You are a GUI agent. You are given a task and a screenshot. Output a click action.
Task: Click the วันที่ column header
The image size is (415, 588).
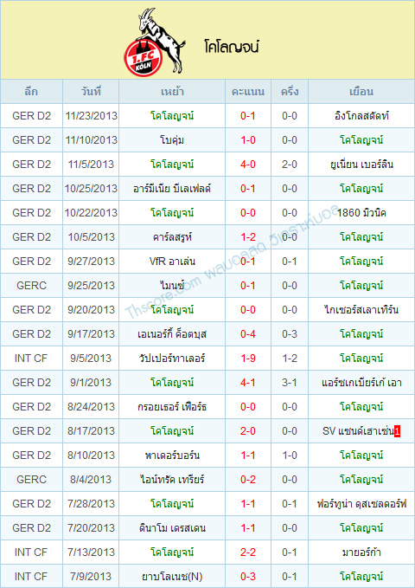coord(91,92)
